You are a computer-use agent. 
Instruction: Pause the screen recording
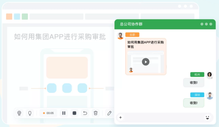point(64,113)
